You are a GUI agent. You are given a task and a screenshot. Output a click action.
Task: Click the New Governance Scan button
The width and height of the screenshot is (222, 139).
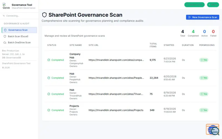(x=203, y=17)
